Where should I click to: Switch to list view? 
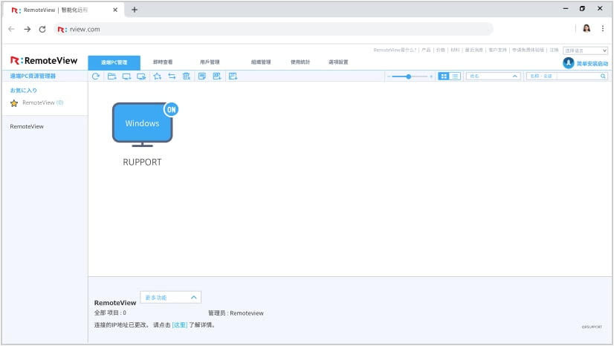pyautogui.click(x=455, y=76)
